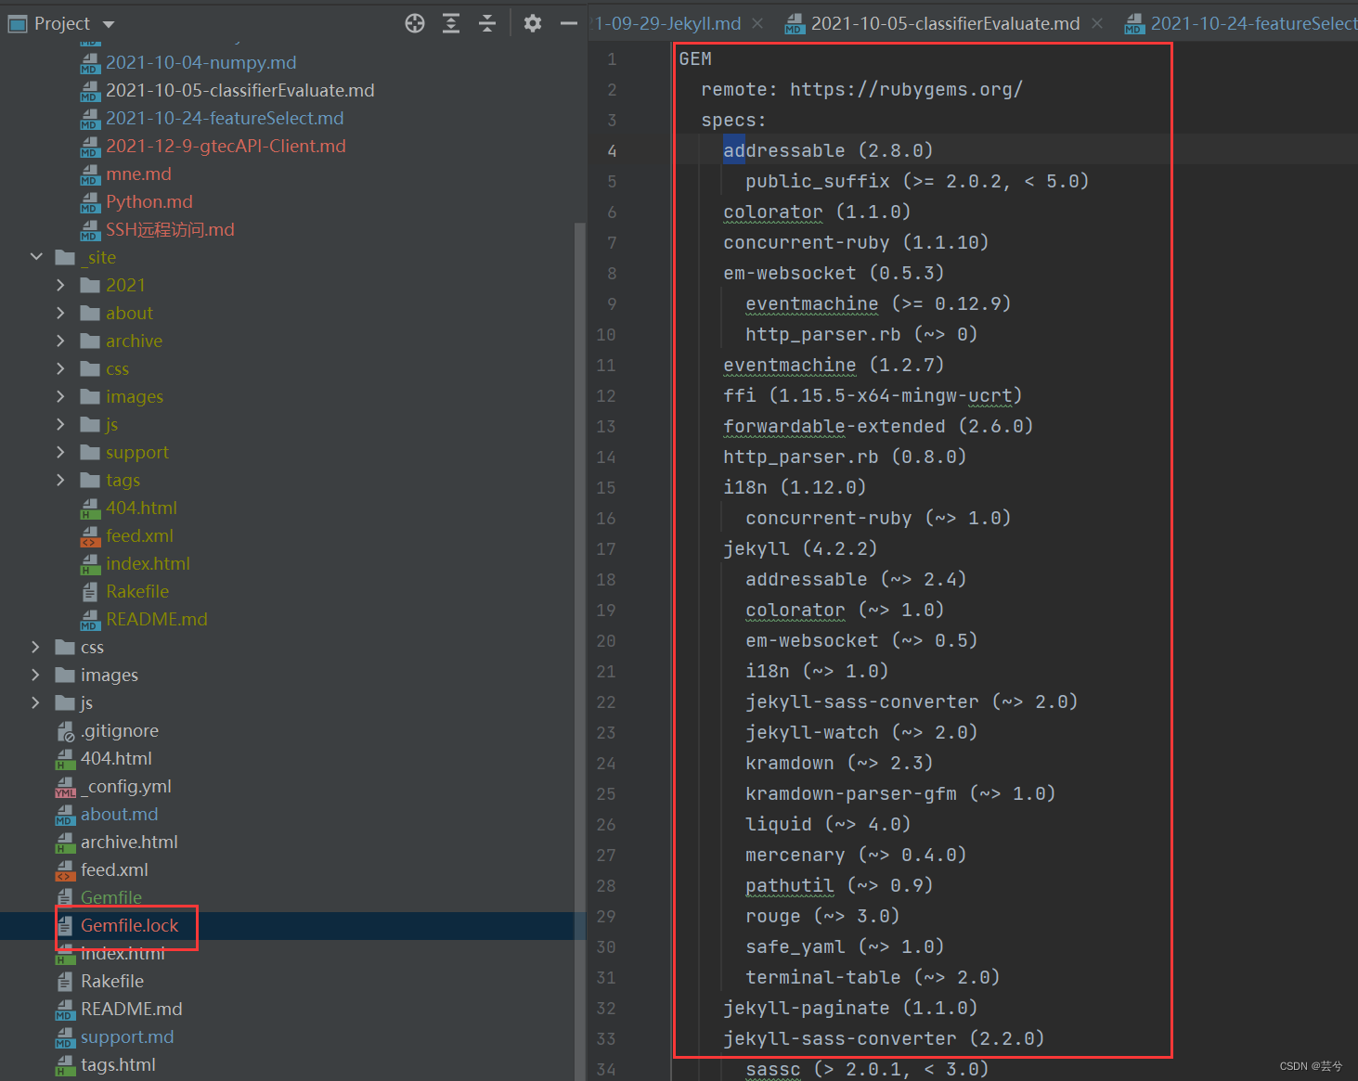Click the Markdown icon beside README.md
Image resolution: width=1358 pixels, height=1081 pixels.
[x=65, y=1009]
